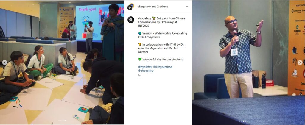This screenshot has height=125, width=305.
Task: Select second carousel dot on students photo
Action: (61, 121)
